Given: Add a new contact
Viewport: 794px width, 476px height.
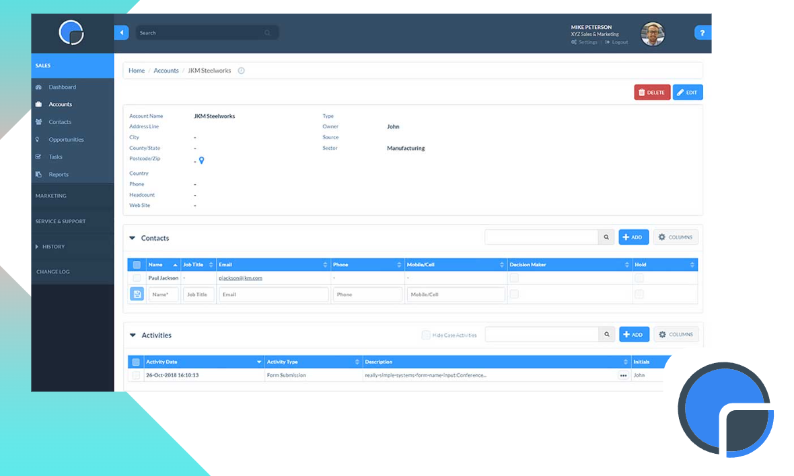Looking at the screenshot, I should click(x=633, y=237).
